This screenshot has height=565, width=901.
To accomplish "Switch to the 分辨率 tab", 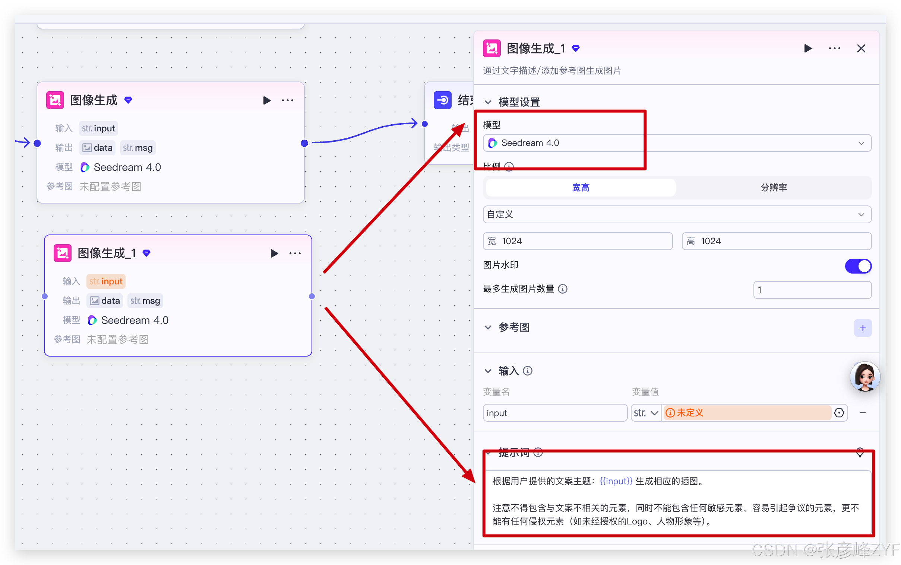I will coord(774,188).
